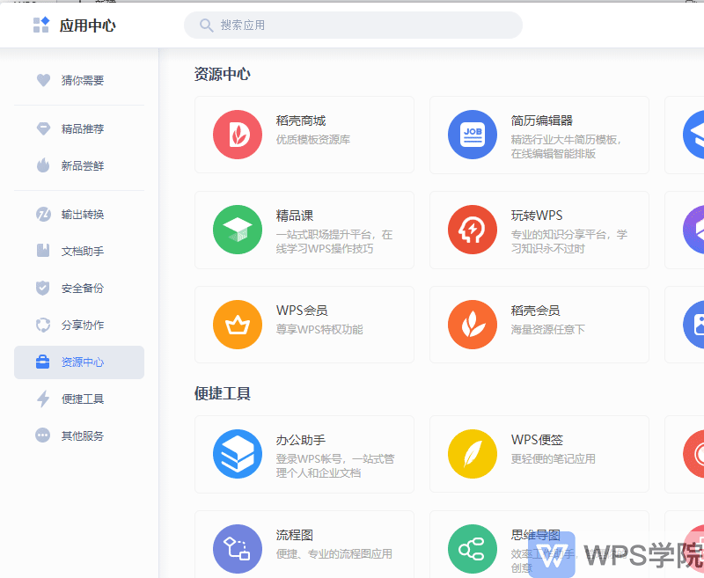
Task: Open the 猜你需要 sidebar section
Action: pos(79,80)
